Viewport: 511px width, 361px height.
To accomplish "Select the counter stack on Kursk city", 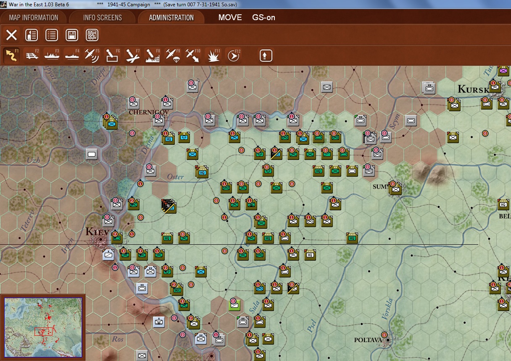I will (x=495, y=87).
